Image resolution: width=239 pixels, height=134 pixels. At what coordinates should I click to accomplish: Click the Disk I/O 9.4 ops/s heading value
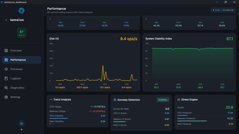[x=129, y=39]
